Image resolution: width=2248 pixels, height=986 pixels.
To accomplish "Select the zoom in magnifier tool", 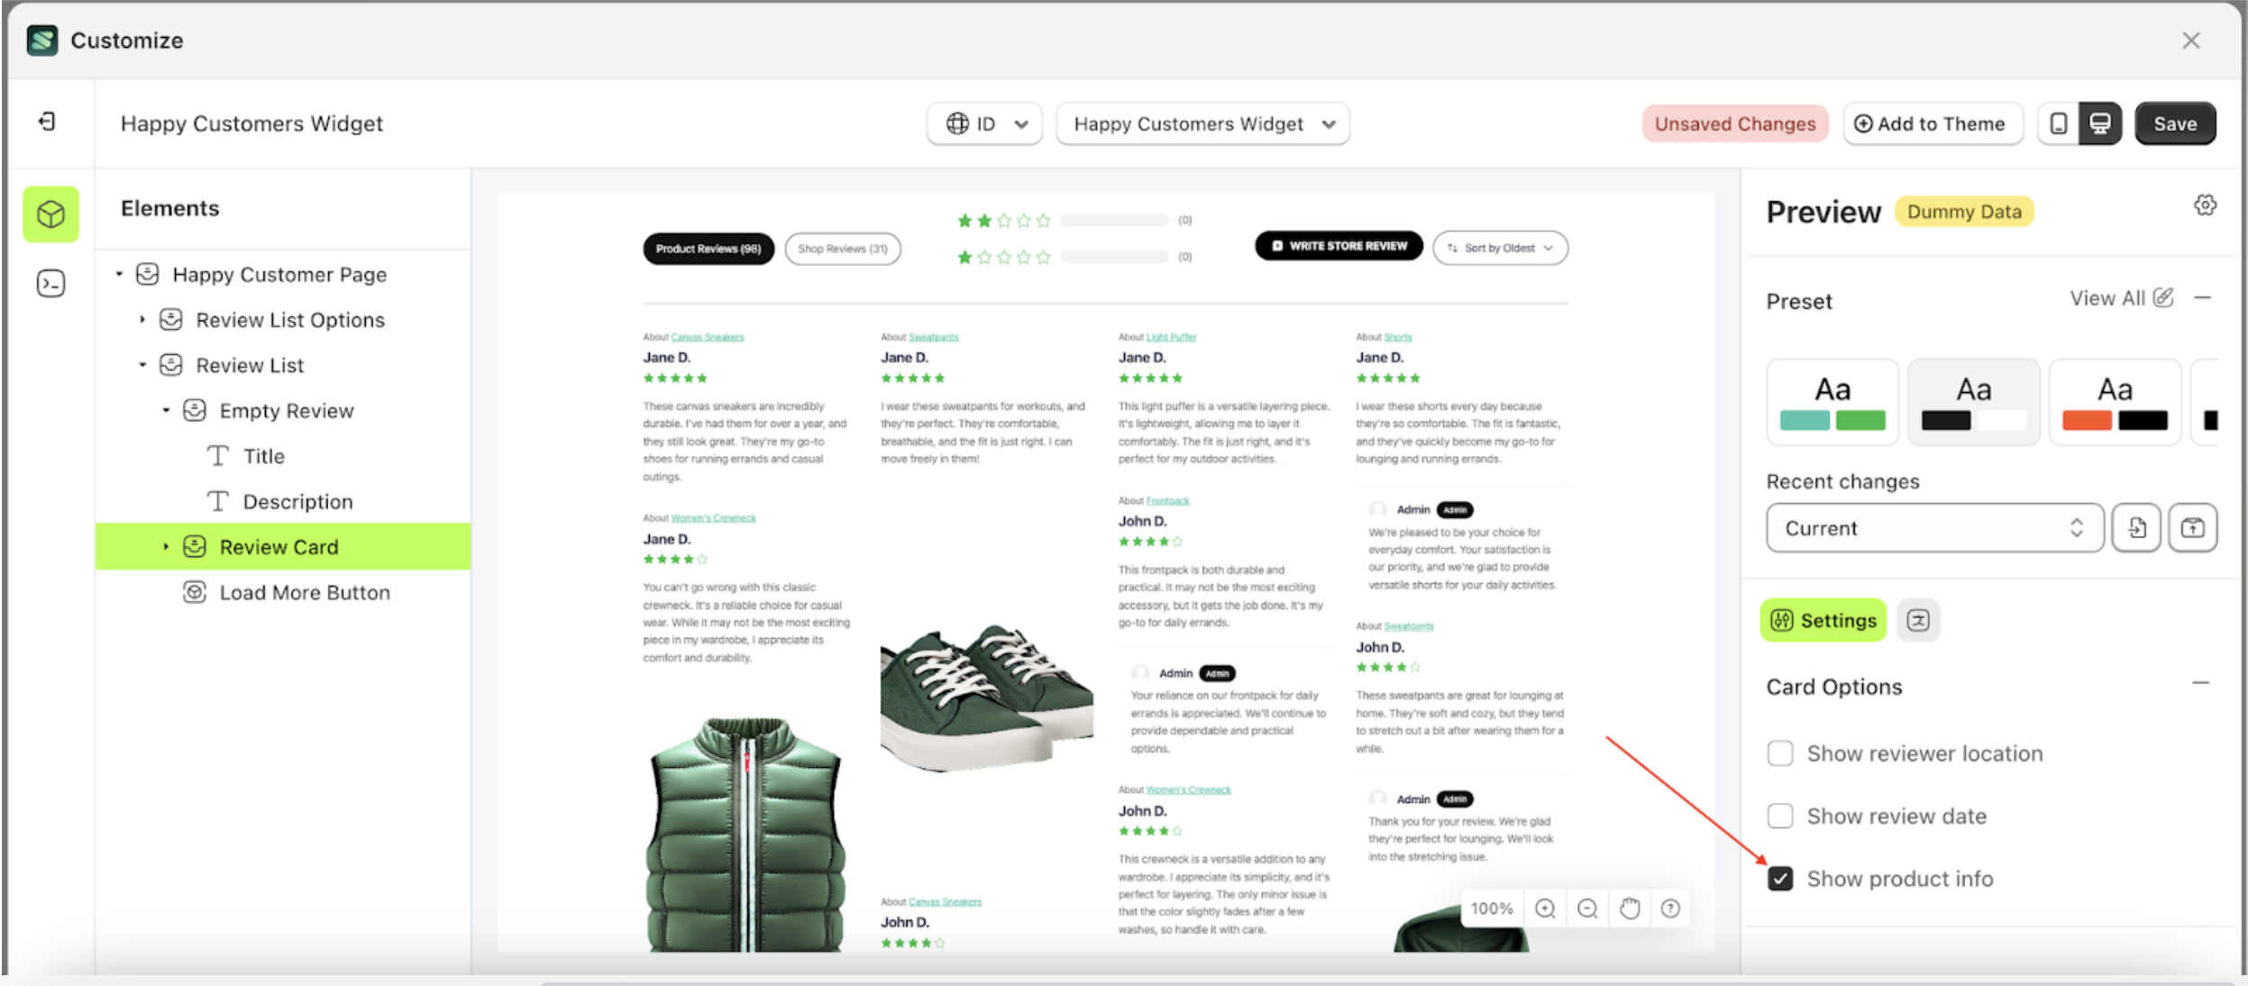I will 1545,908.
